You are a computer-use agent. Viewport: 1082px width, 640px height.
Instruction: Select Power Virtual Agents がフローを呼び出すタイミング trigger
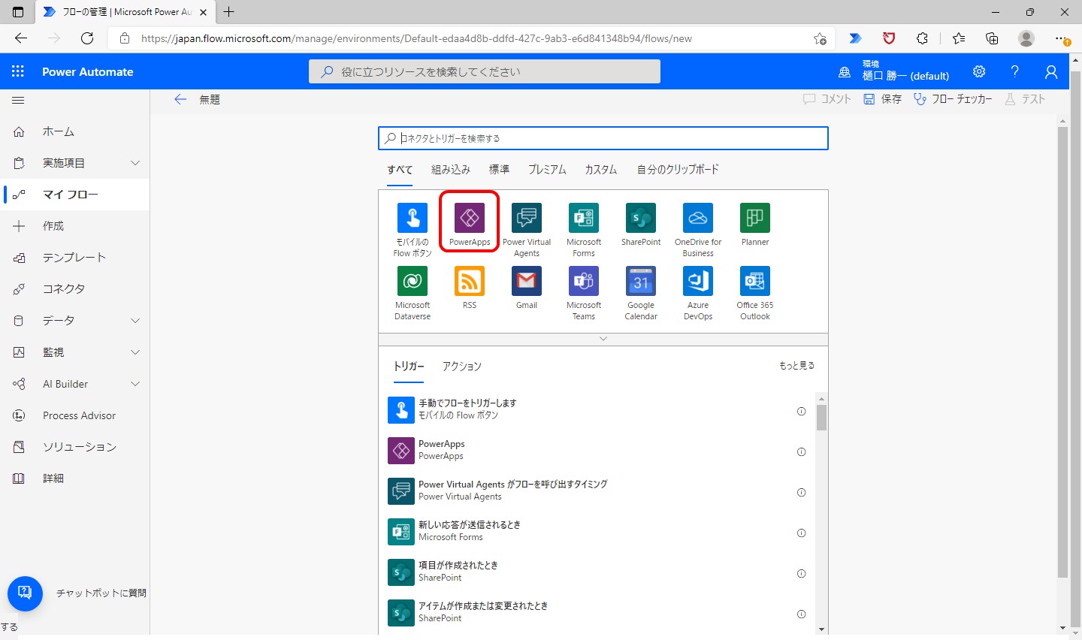point(598,492)
